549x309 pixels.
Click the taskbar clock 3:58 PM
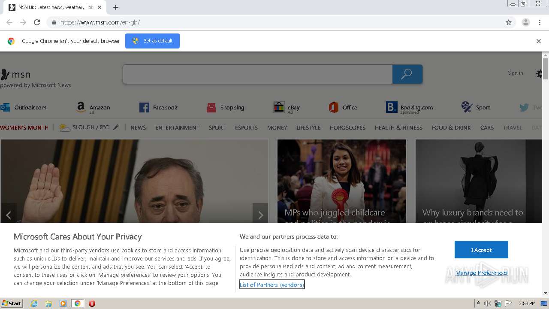coord(527,303)
